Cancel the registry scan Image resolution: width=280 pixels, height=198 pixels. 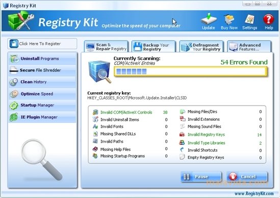pyautogui.click(x=247, y=177)
